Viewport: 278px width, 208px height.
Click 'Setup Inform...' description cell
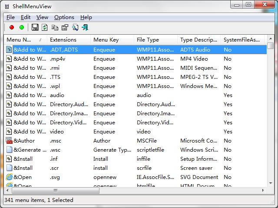pyautogui.click(x=199, y=159)
